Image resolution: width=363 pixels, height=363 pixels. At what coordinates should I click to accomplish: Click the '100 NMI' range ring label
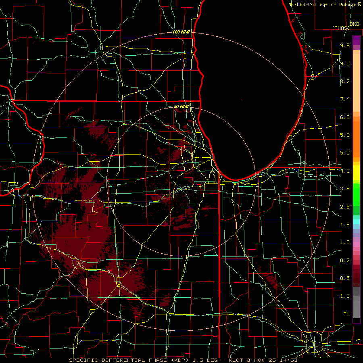(x=181, y=32)
